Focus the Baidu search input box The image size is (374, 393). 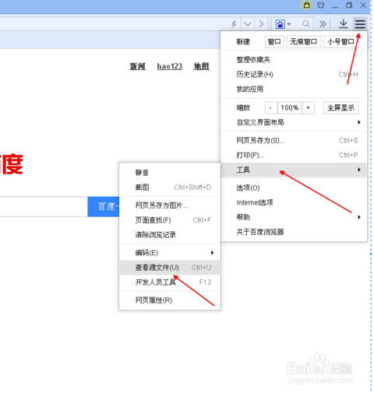point(44,206)
